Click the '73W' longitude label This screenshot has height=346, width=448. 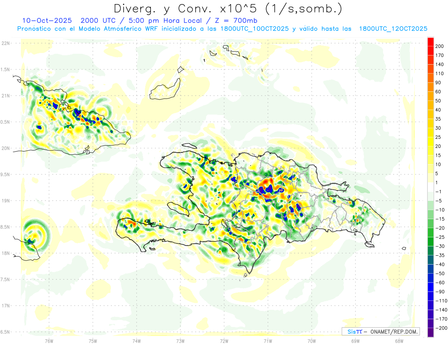[180, 341]
